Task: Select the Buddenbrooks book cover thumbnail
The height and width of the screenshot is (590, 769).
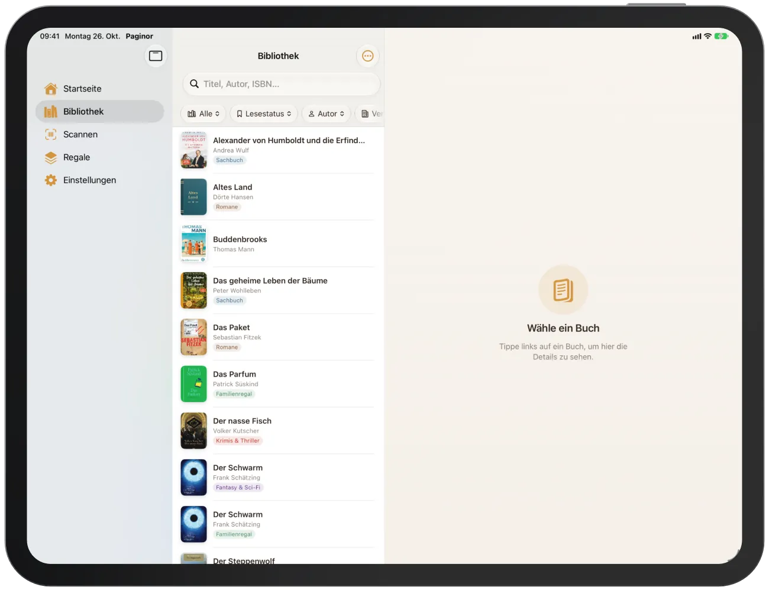Action: (193, 244)
